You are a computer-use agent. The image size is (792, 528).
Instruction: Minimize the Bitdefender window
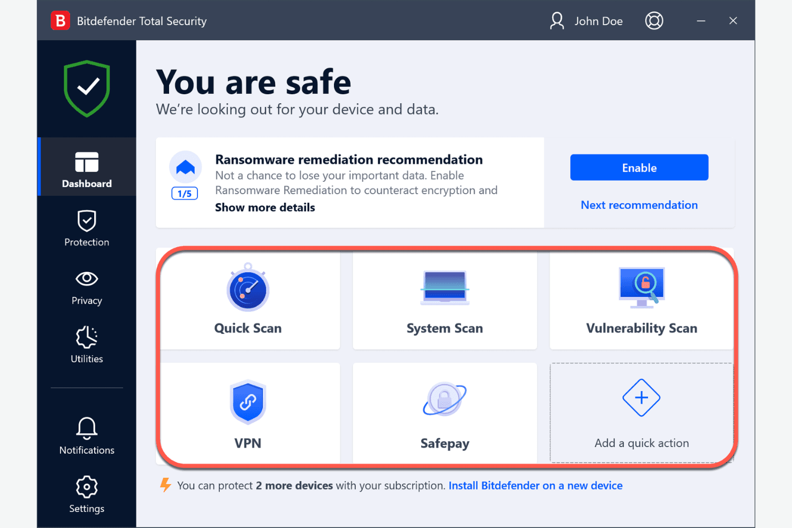[x=701, y=21]
